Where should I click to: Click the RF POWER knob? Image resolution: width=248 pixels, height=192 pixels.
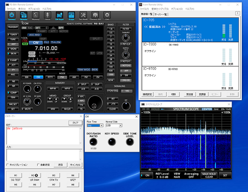point(27,89)
